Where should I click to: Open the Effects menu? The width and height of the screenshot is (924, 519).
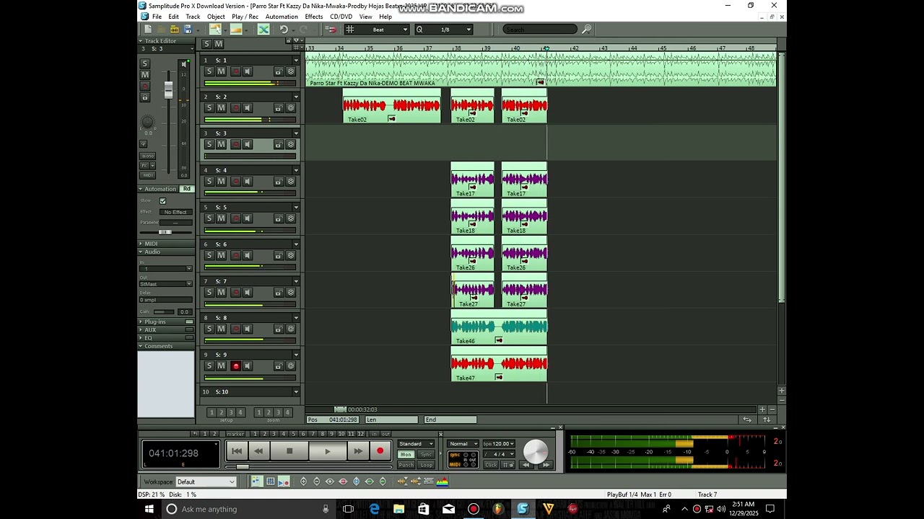click(314, 17)
